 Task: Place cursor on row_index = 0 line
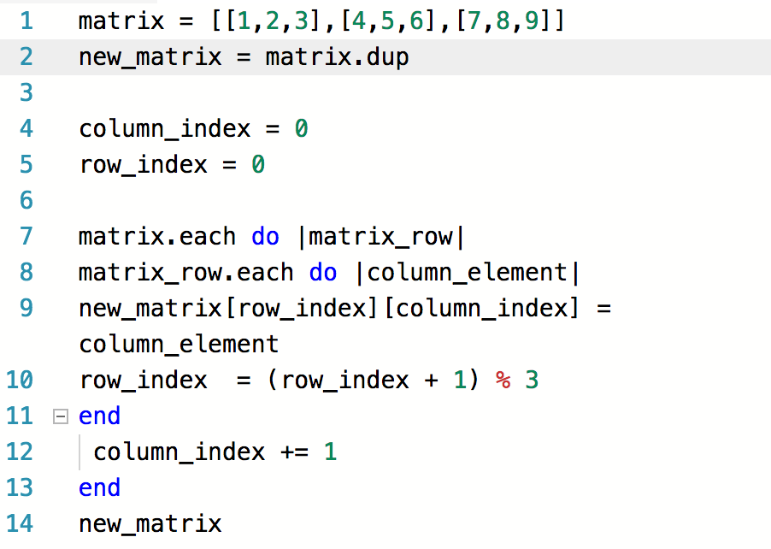[173, 165]
